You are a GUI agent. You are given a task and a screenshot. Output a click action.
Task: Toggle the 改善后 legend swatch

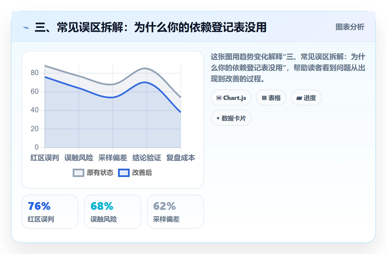coord(124,173)
